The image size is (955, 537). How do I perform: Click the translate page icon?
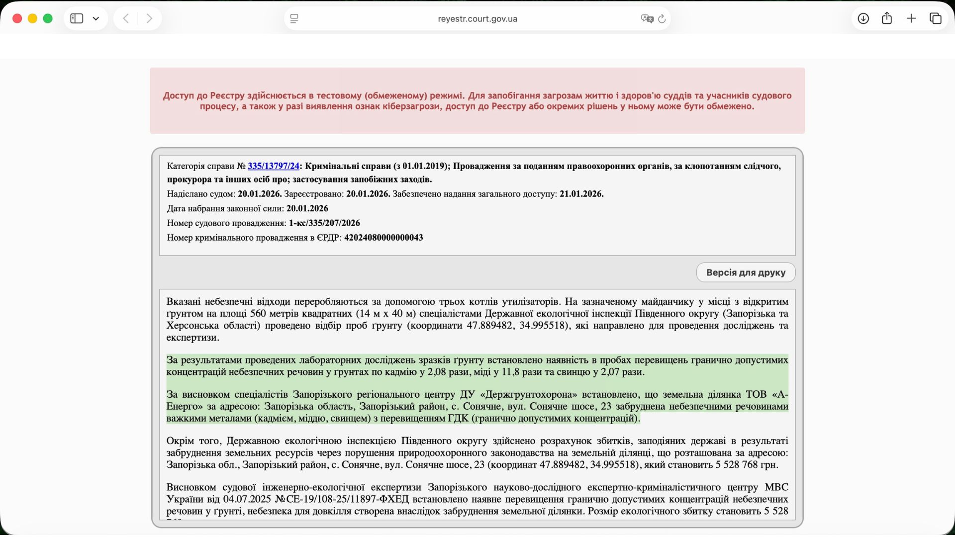(647, 18)
